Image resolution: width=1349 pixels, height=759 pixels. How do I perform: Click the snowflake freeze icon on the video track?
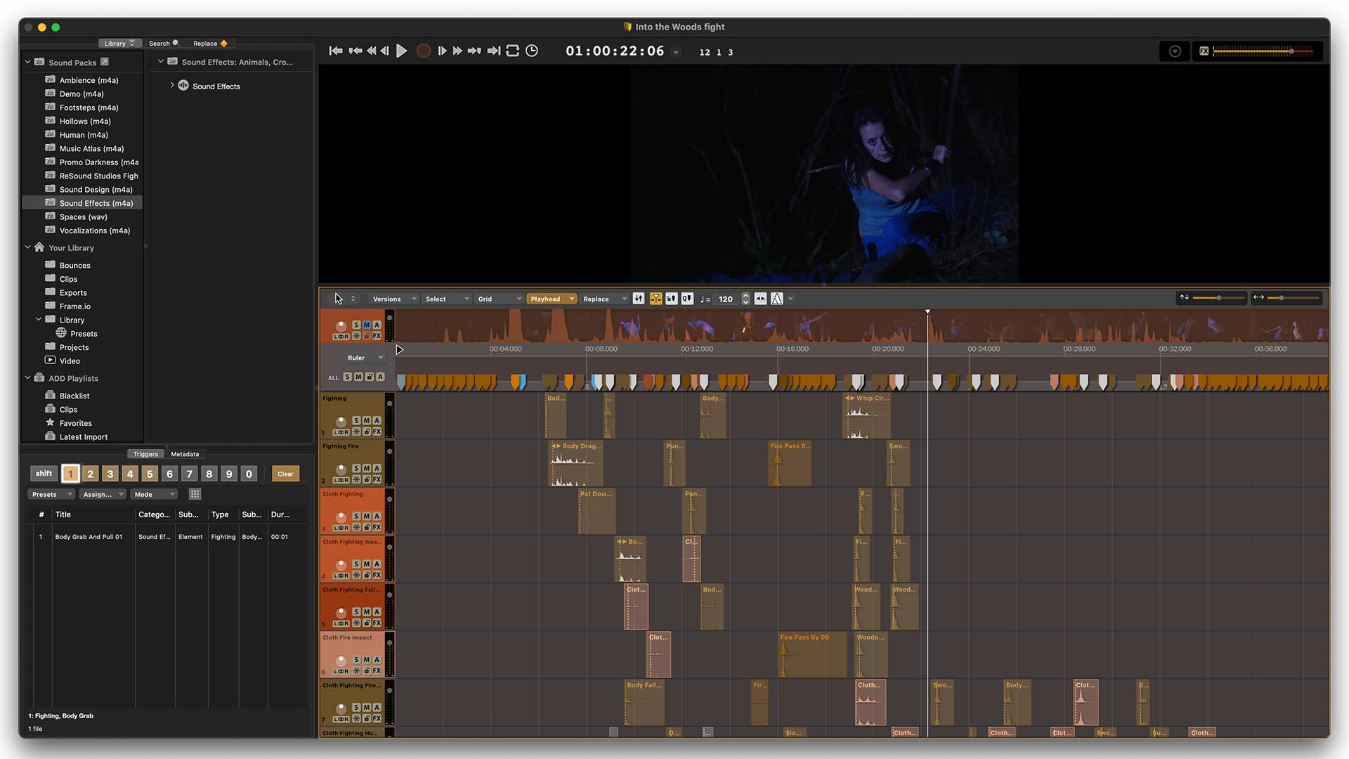pos(356,336)
